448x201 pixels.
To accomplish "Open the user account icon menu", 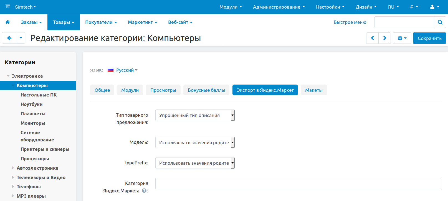I will pos(434,7).
